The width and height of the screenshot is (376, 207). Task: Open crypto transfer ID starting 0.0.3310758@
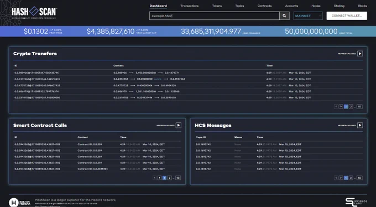(37, 98)
